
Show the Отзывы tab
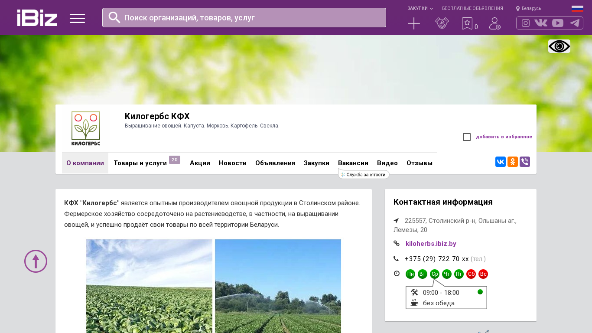pos(420,163)
